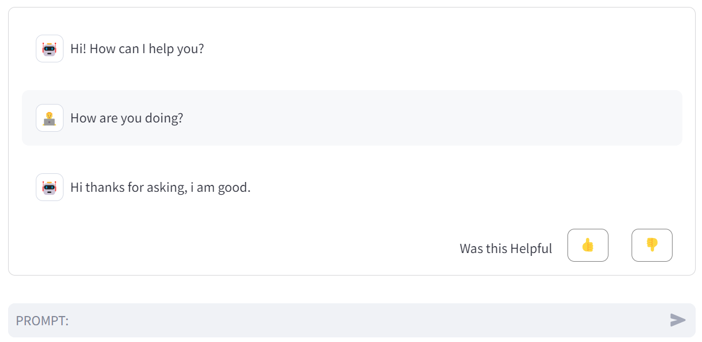Click the word "Helpful" in the feedback prompt
The width and height of the screenshot is (702, 342).
[x=529, y=248]
